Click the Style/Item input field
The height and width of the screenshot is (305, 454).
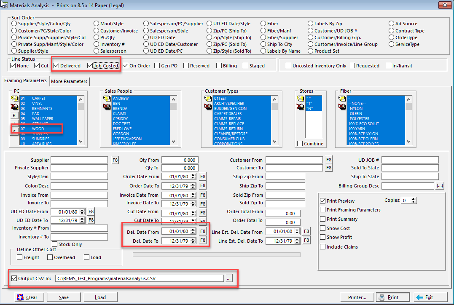[x=79, y=177]
